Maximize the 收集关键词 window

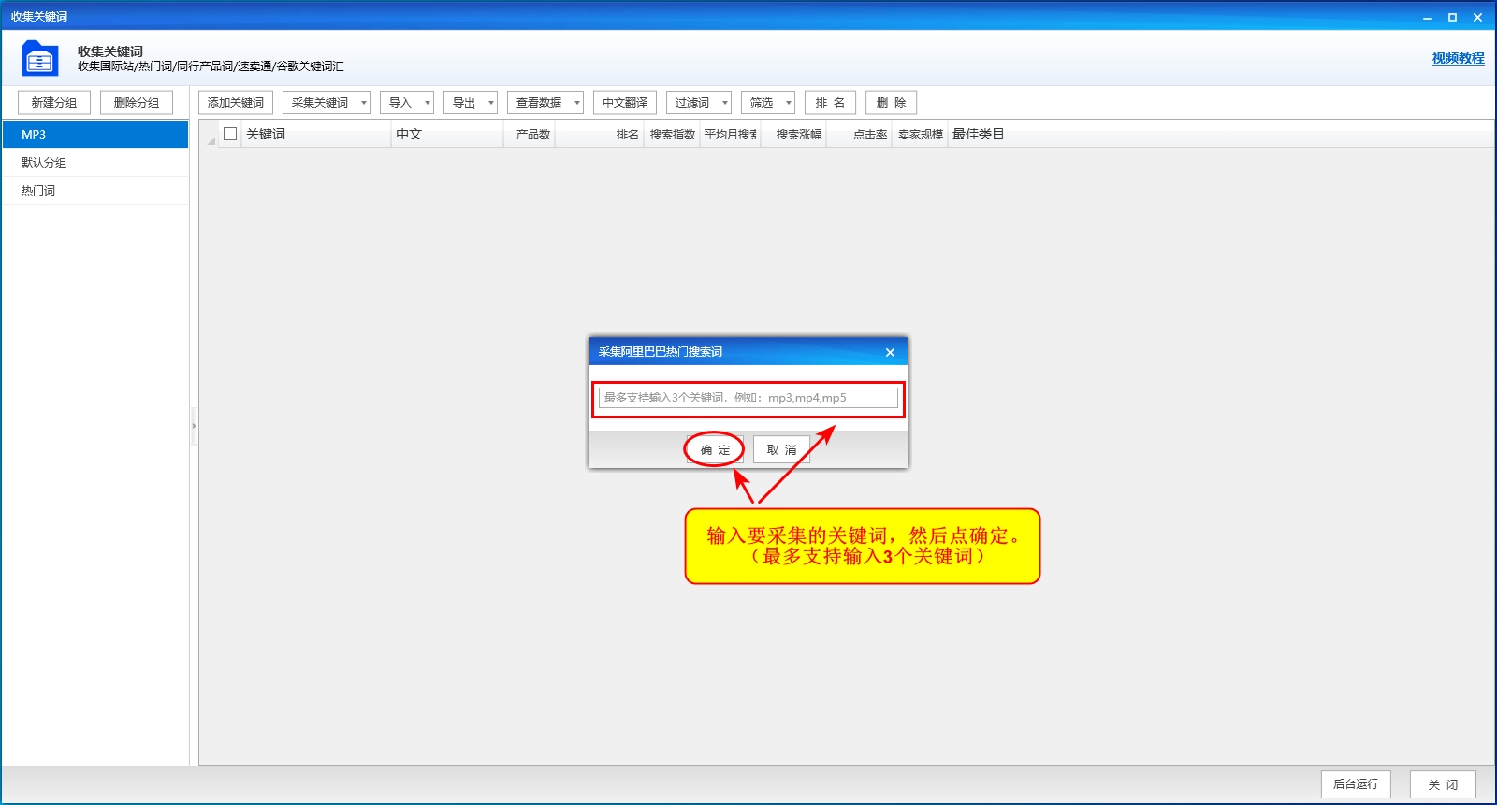1452,17
